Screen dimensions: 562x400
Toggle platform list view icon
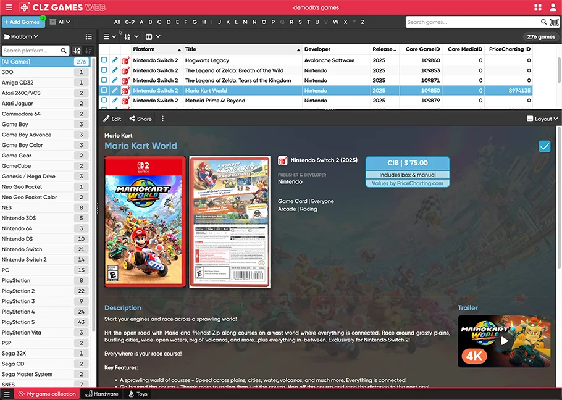pos(88,36)
